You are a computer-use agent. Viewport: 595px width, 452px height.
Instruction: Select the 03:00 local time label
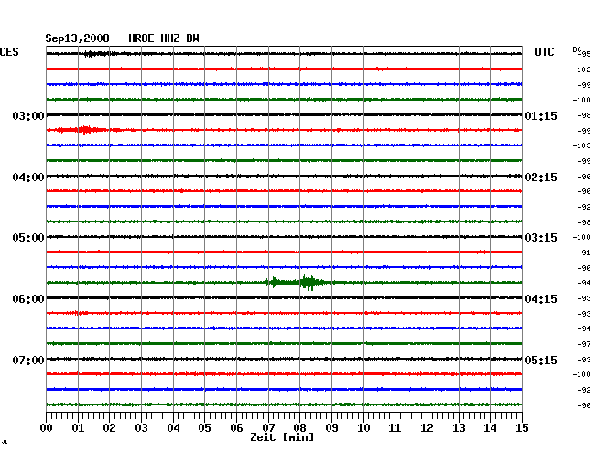click(28, 115)
